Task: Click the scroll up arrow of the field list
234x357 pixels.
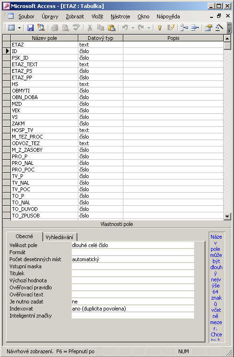Action: pyautogui.click(x=227, y=38)
